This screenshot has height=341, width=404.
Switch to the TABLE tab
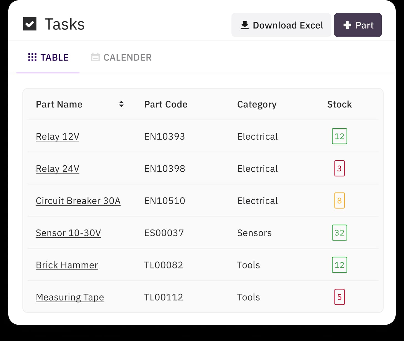(48, 57)
